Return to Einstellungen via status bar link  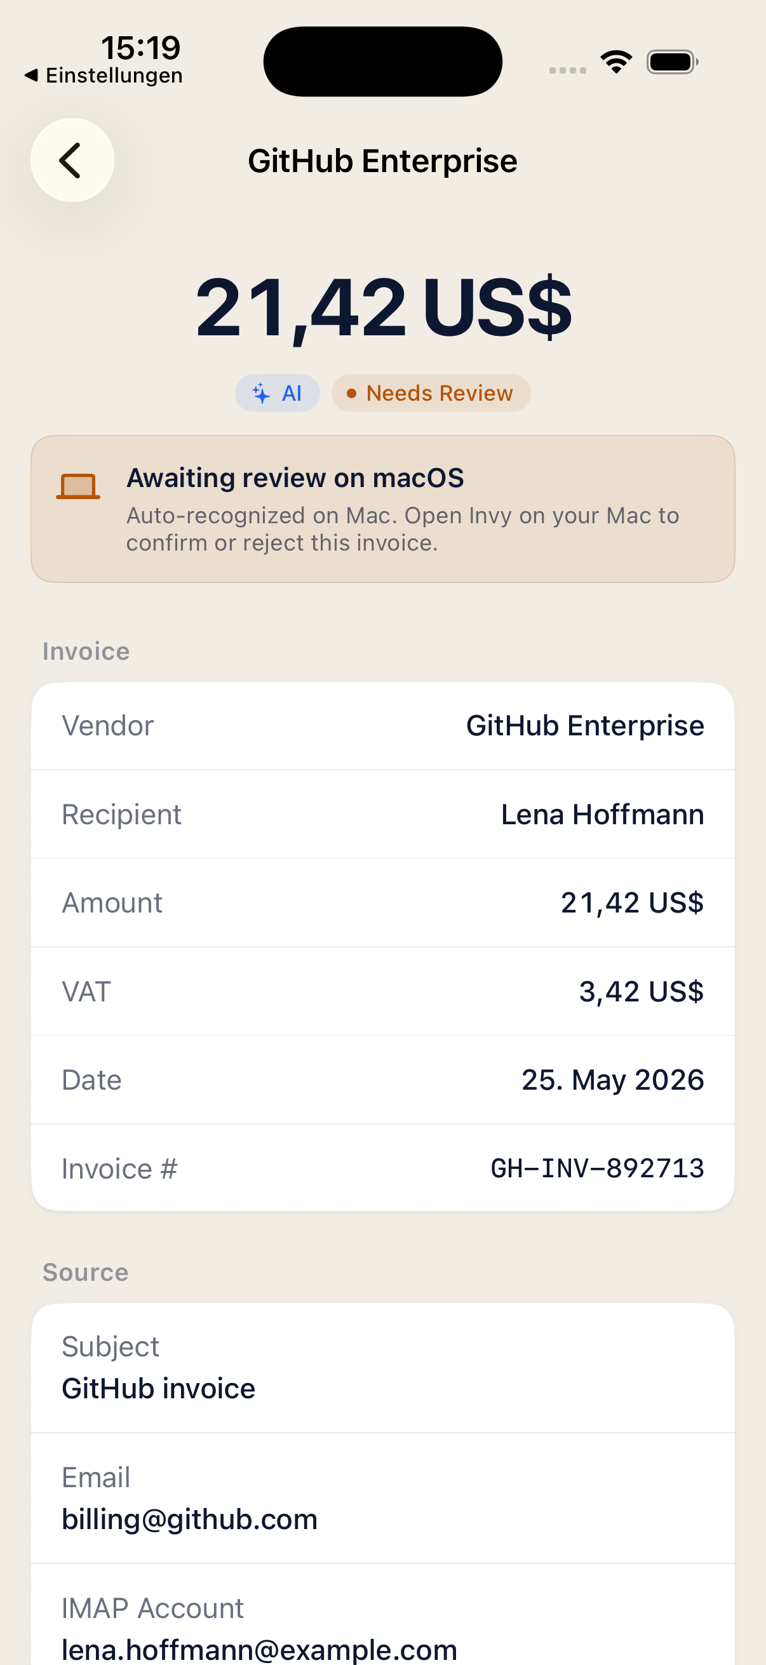click(x=104, y=76)
